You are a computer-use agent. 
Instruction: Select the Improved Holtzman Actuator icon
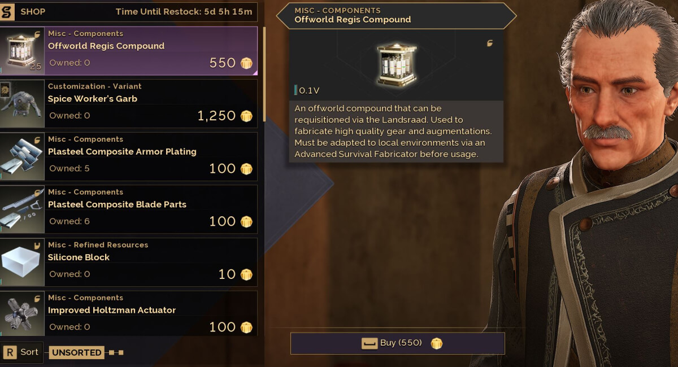coord(22,314)
